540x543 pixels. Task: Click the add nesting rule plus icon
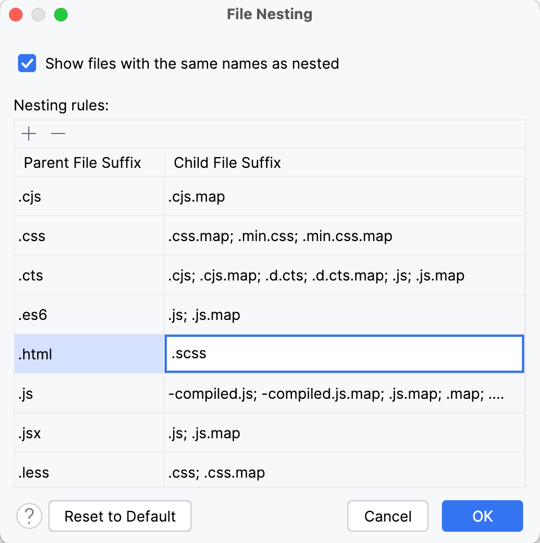pos(29,133)
